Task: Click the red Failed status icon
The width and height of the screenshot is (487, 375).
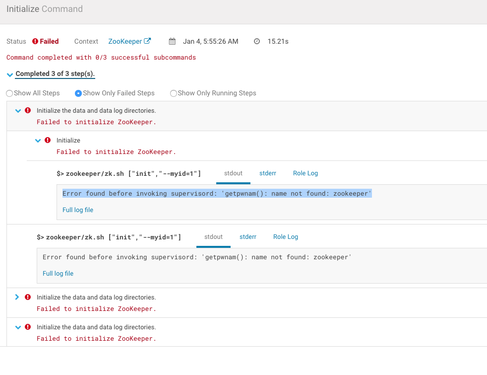Action: (35, 41)
